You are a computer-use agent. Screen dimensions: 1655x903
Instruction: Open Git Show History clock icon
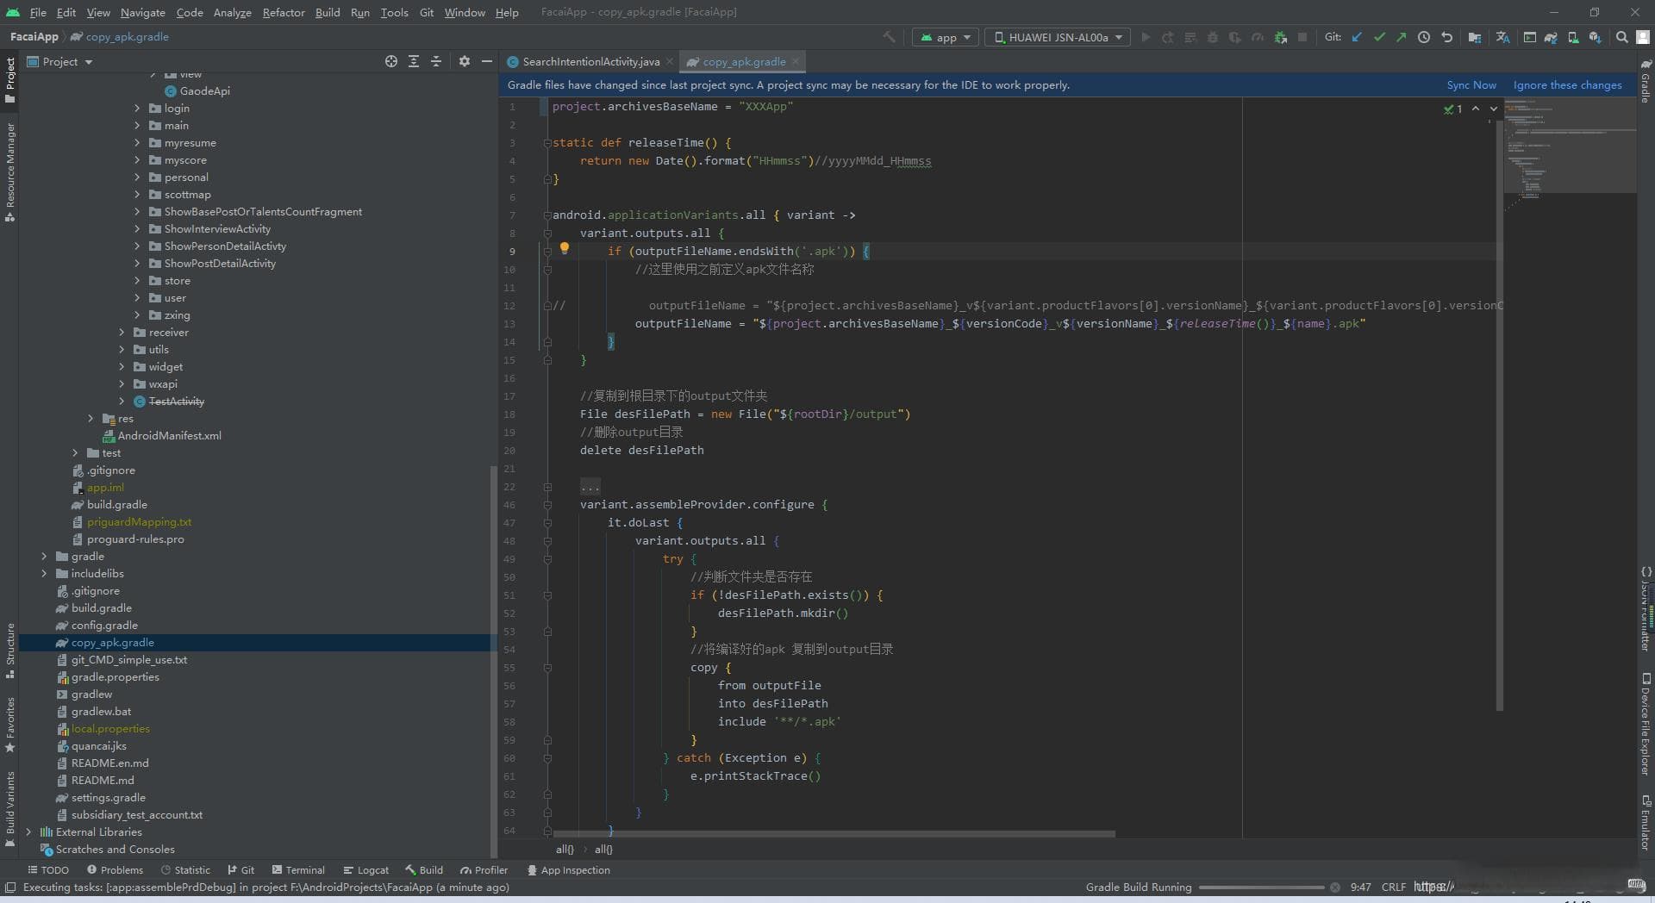[x=1424, y=37]
